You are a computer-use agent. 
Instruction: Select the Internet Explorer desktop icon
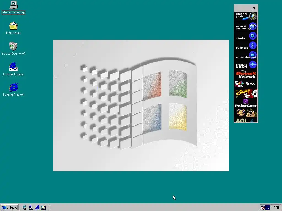tap(13, 90)
